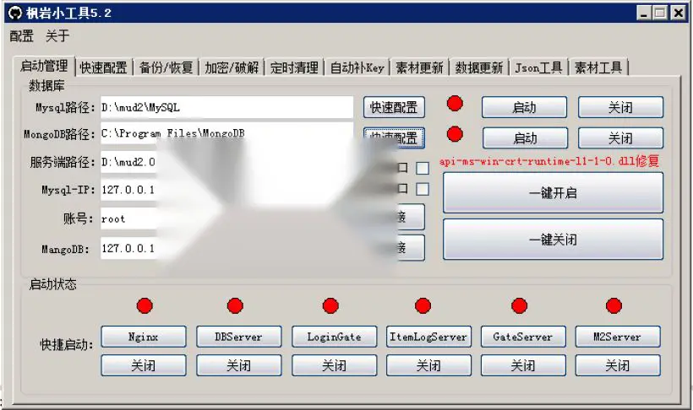
Task: Click 关闭 below the M2Server button
Action: pyautogui.click(x=618, y=365)
